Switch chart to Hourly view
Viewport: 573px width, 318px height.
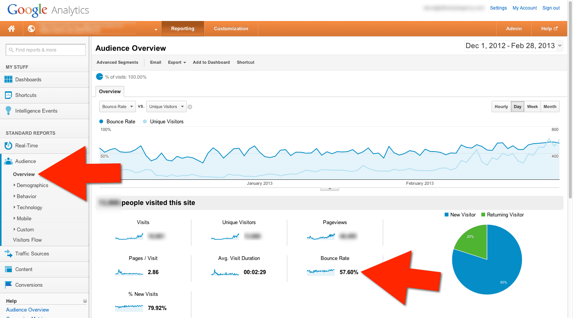pos(501,107)
